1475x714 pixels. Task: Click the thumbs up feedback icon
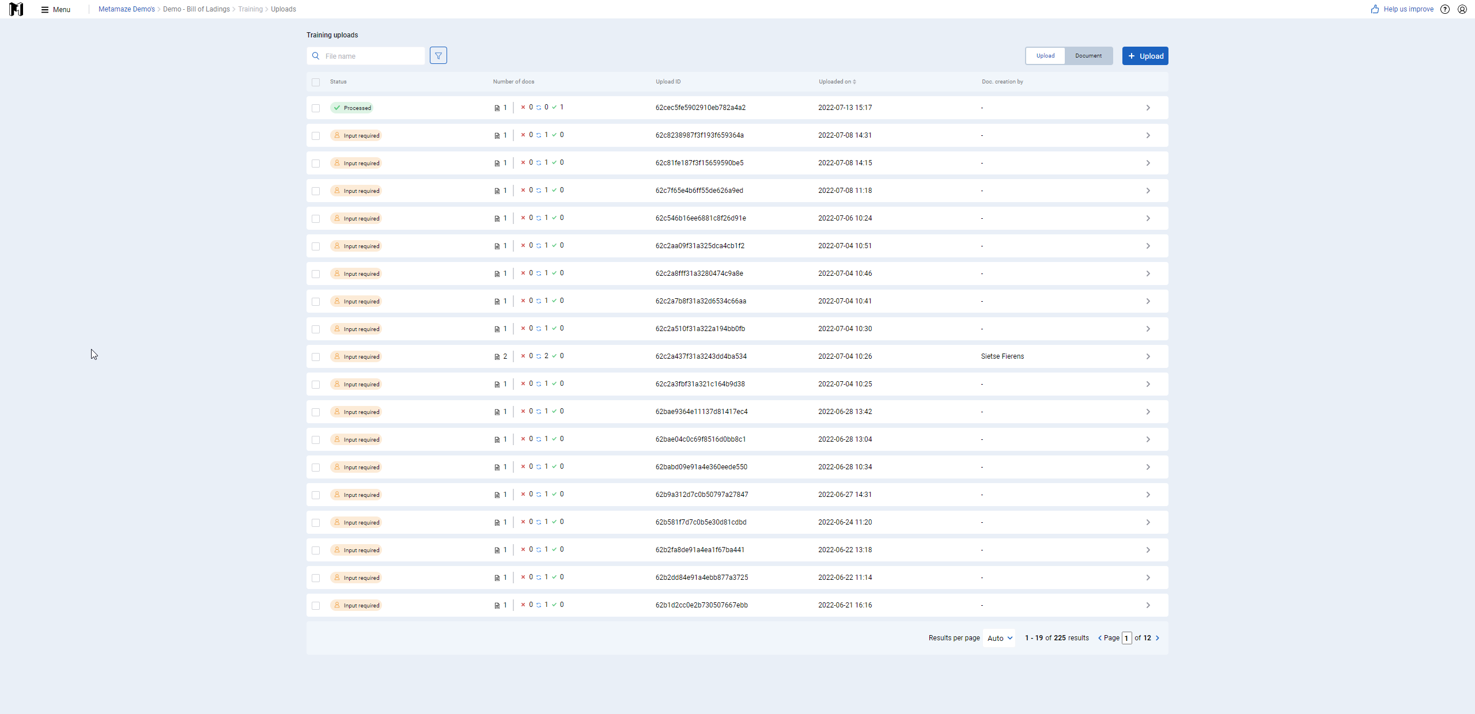[x=1375, y=9]
